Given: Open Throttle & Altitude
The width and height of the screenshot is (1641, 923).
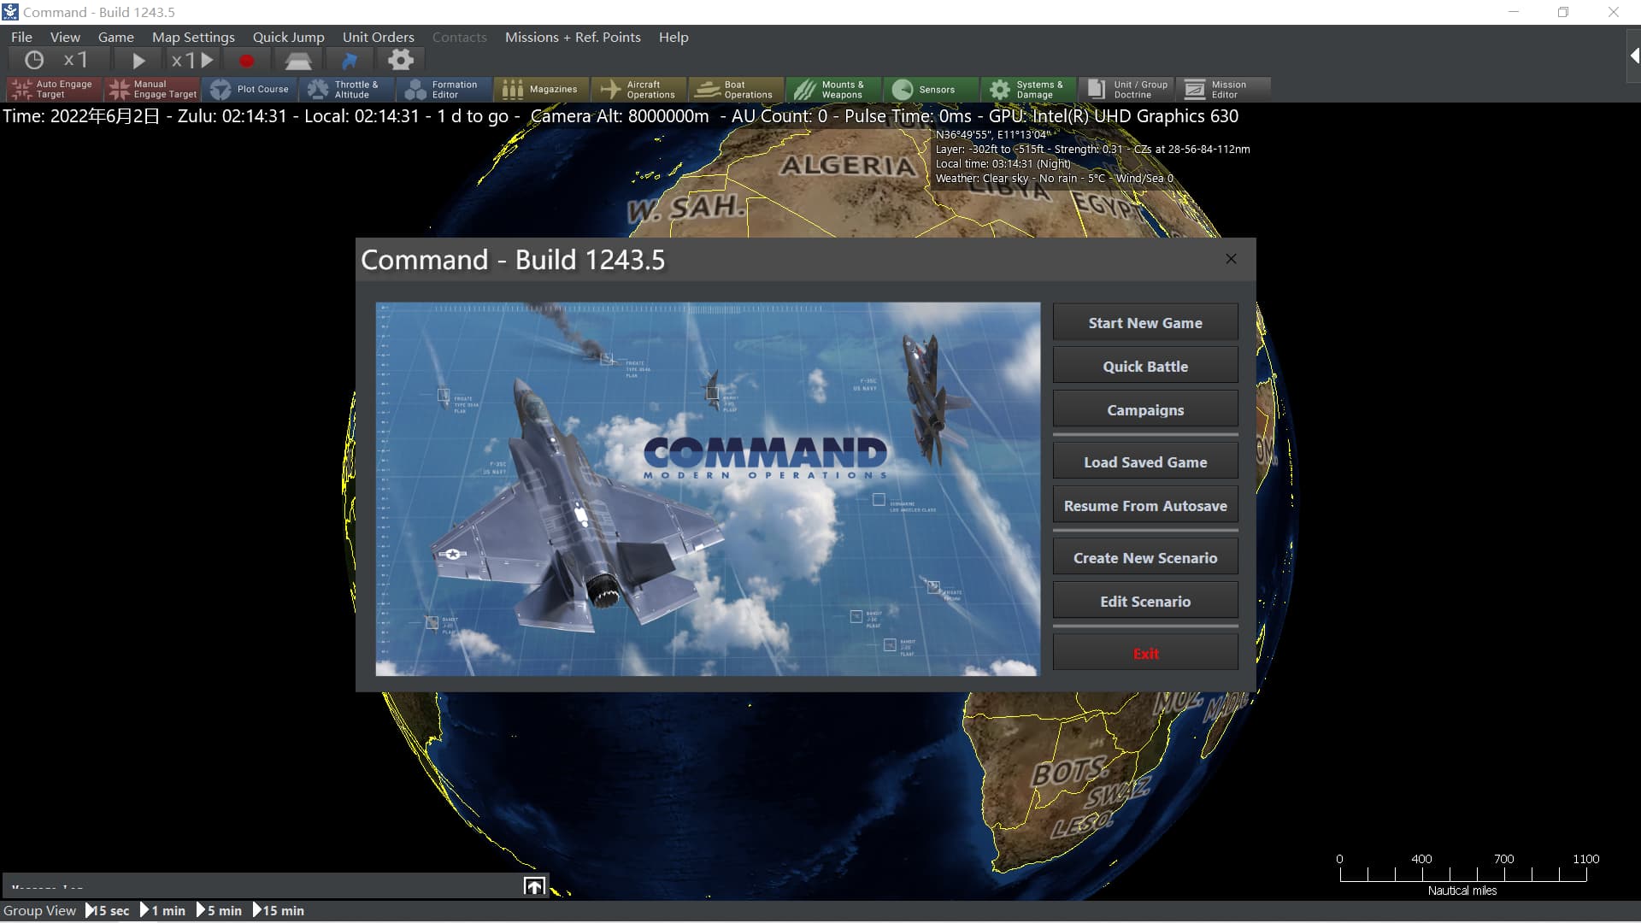Looking at the screenshot, I should point(347,89).
